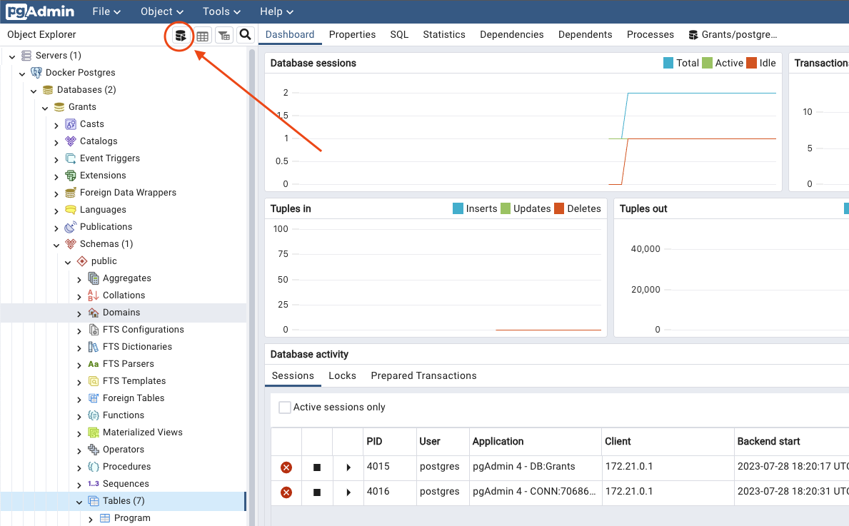The image size is (849, 526).
Task: Click the pgAdmin logo
Action: (x=40, y=11)
